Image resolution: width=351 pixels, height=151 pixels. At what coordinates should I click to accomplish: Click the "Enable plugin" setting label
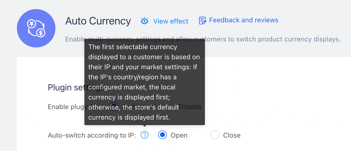(x=66, y=107)
